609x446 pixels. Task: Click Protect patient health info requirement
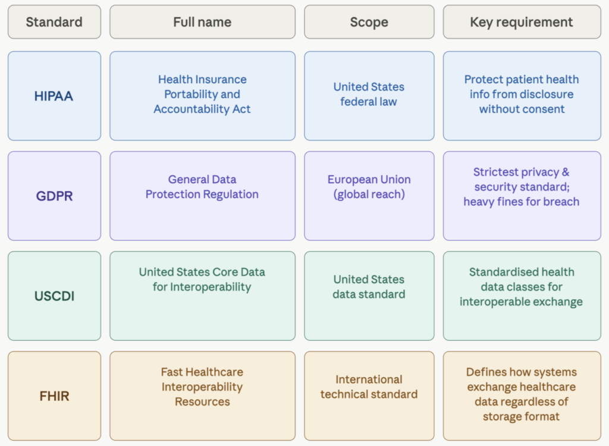(522, 95)
